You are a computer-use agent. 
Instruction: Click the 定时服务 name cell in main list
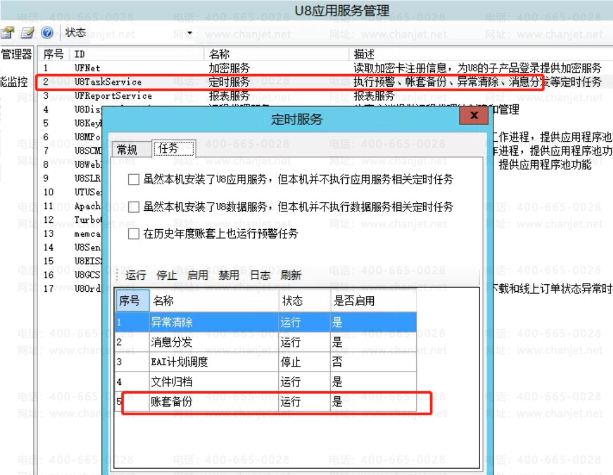coord(229,82)
